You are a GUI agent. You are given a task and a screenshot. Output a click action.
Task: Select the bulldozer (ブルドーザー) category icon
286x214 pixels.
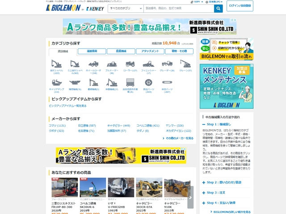(x=111, y=64)
